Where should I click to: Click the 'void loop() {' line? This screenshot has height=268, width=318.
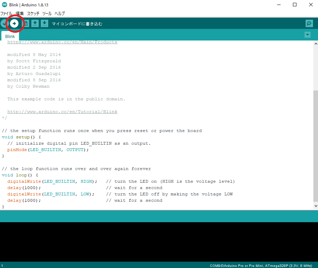(20, 175)
